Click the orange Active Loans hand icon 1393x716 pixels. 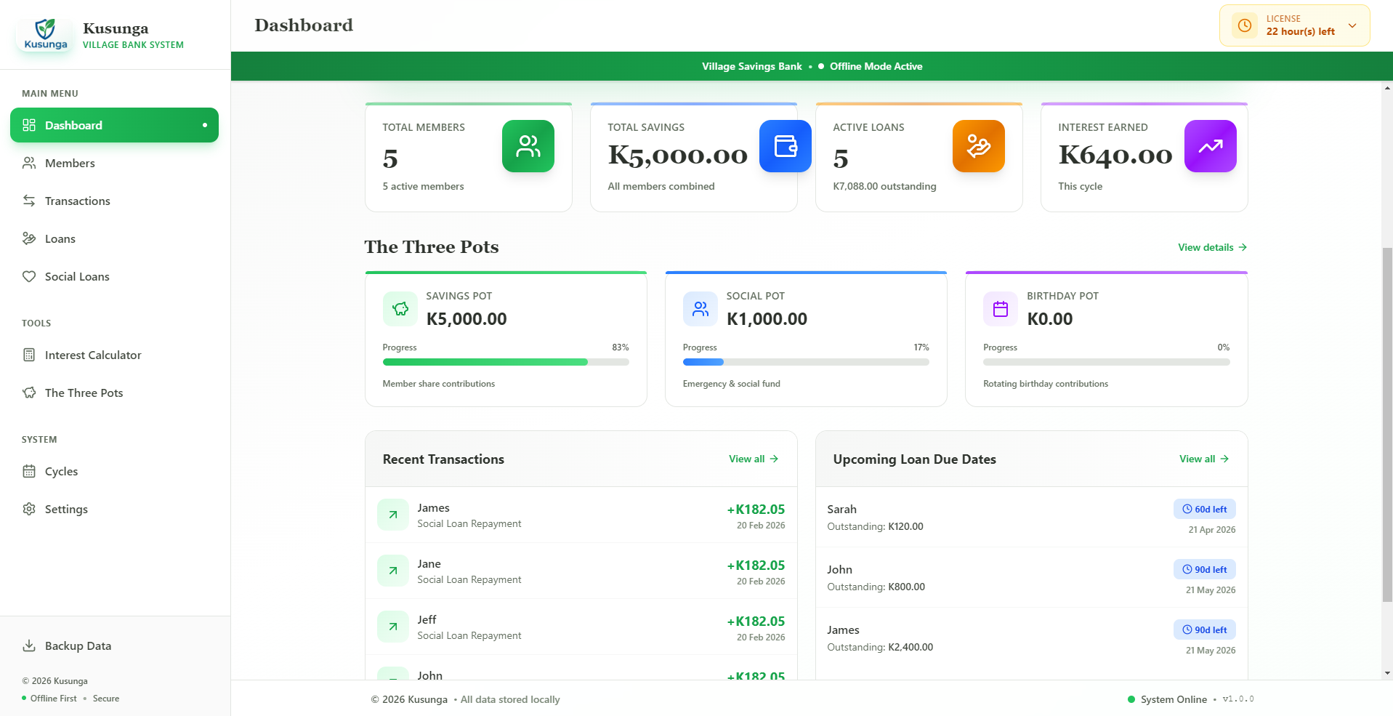point(978,146)
